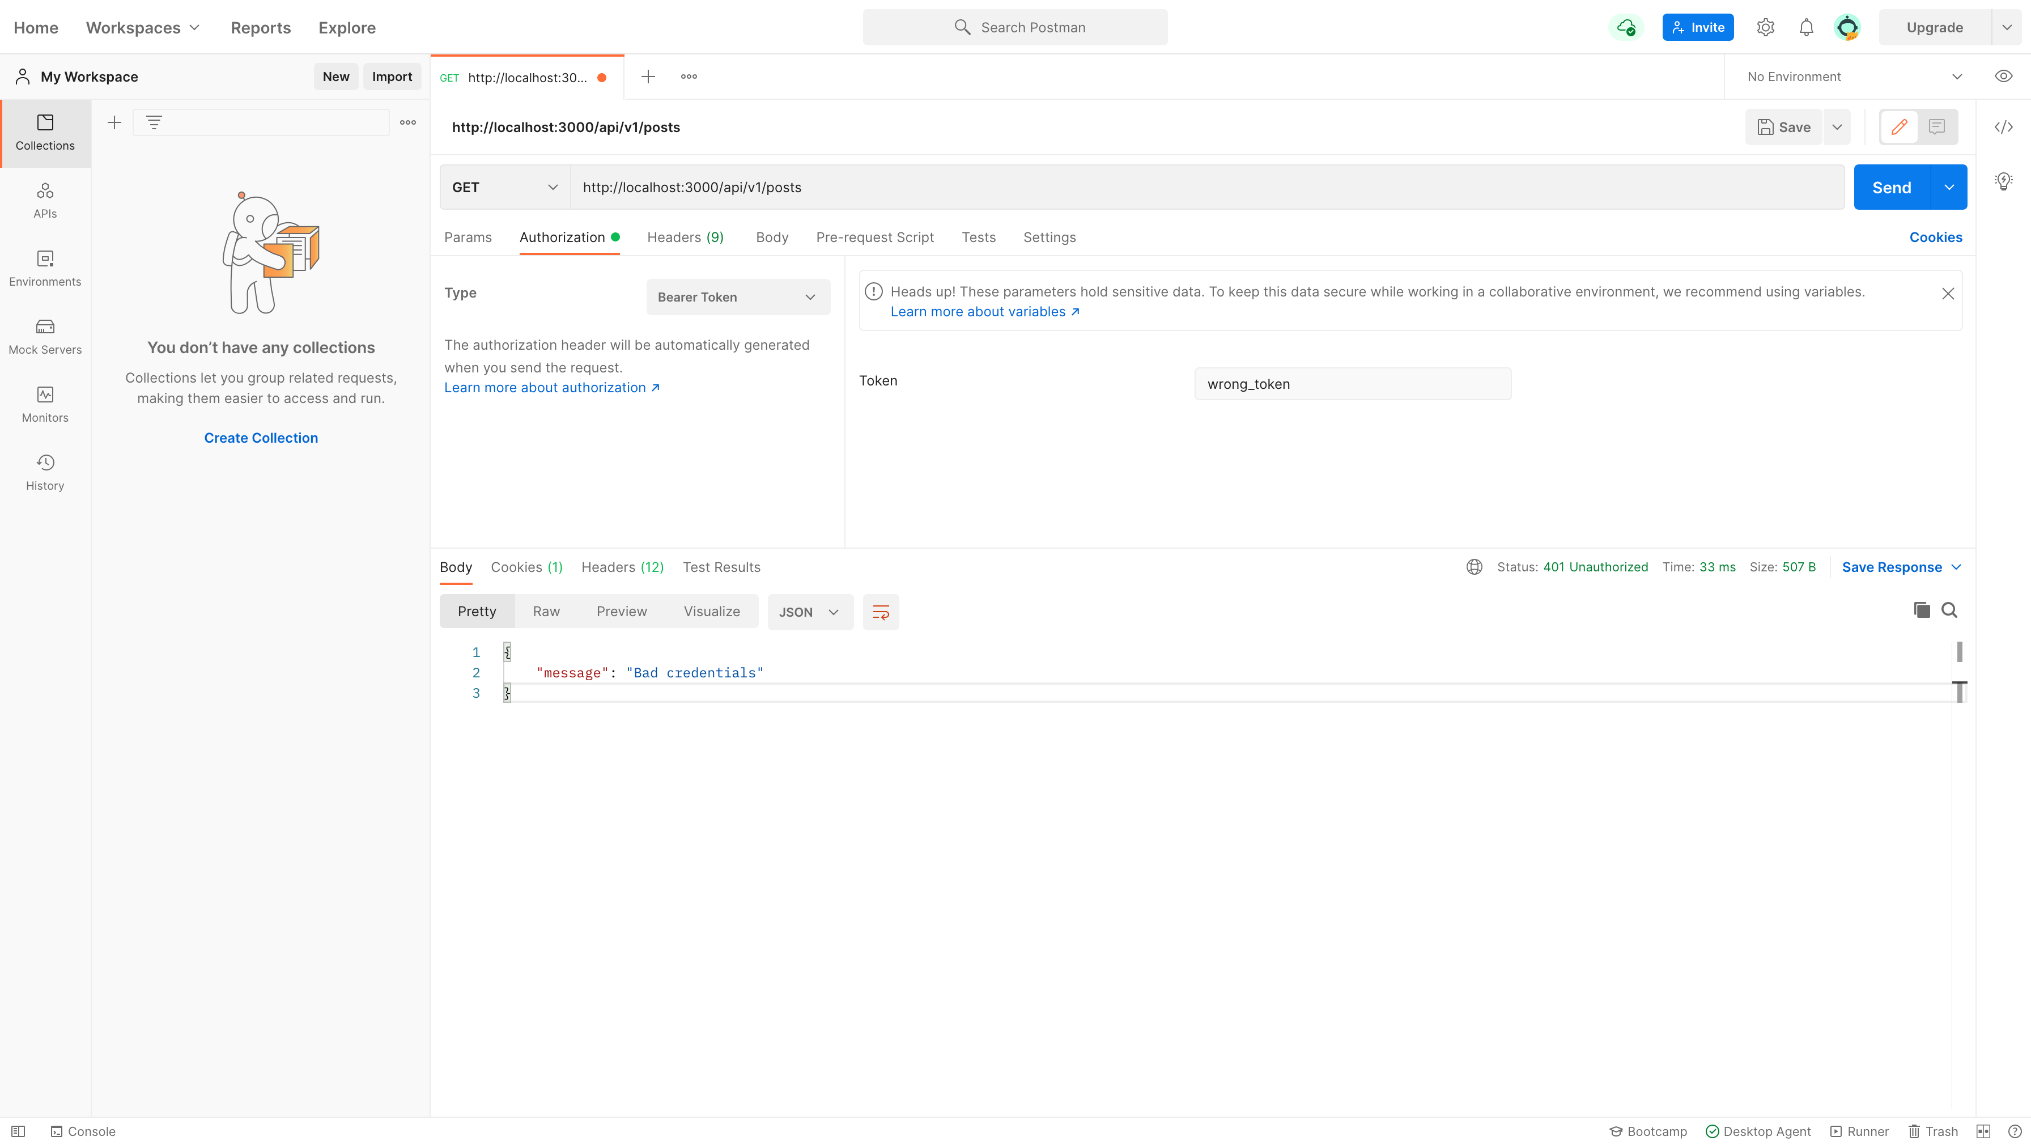Open the Runner from the status bar
This screenshot has width=2031, height=1145.
pyautogui.click(x=1859, y=1131)
